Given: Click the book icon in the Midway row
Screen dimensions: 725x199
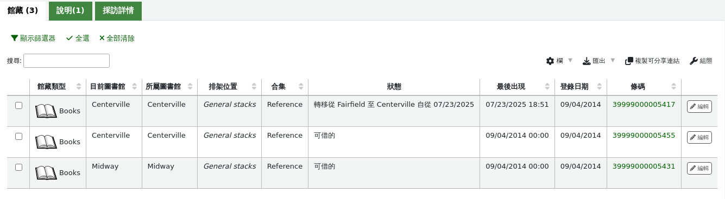Looking at the screenshot, I should [46, 173].
